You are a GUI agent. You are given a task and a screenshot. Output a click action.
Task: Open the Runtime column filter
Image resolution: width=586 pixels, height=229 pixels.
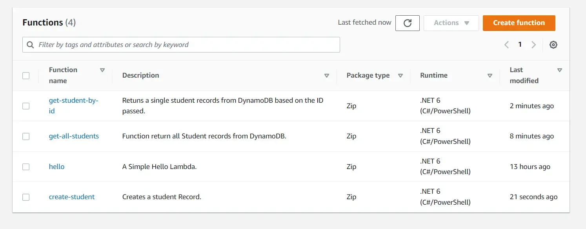(490, 75)
